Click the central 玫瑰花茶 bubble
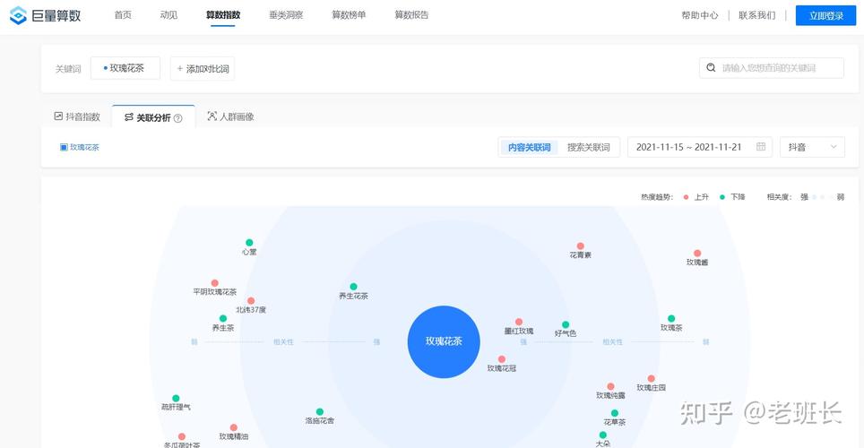This screenshot has height=448, width=864. pos(444,341)
